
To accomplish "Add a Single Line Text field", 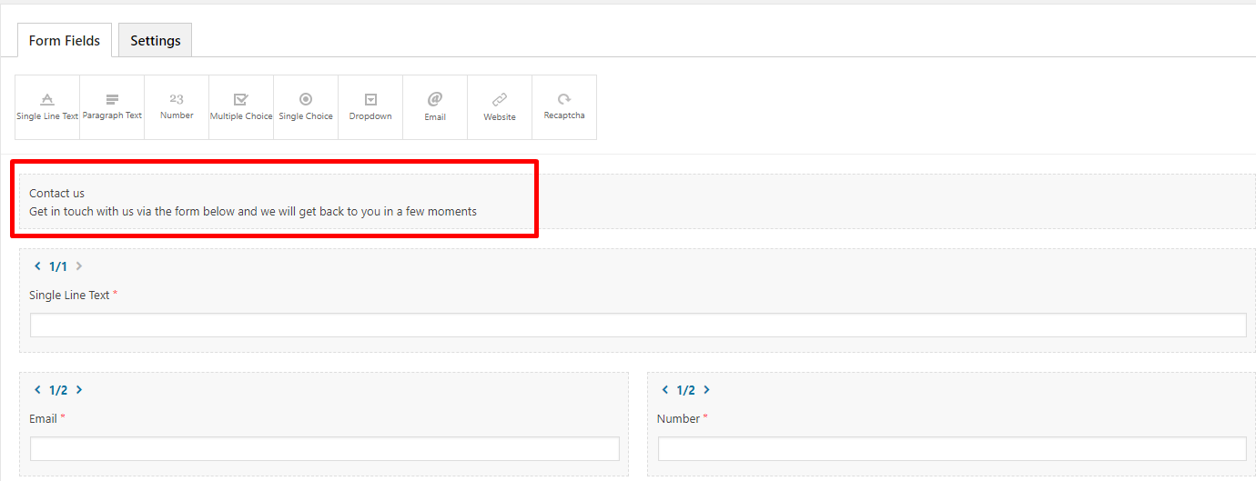I will point(47,107).
